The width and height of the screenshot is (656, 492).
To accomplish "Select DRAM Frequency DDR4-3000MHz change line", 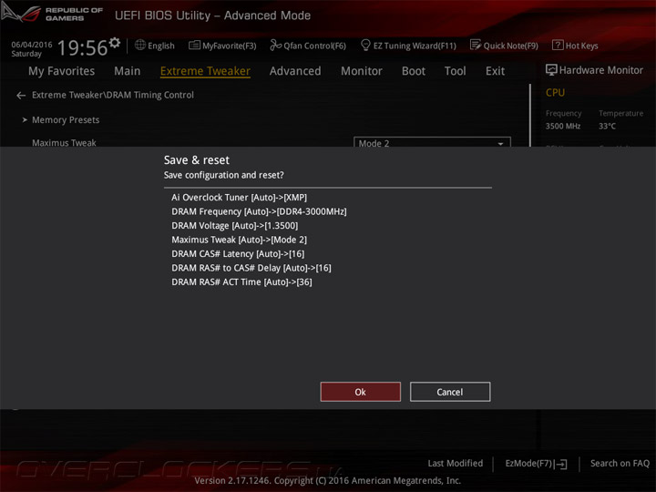I will pos(259,211).
